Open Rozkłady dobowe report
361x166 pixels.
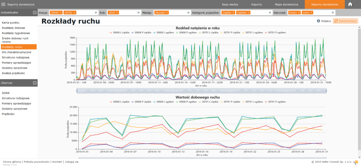(x=13, y=28)
